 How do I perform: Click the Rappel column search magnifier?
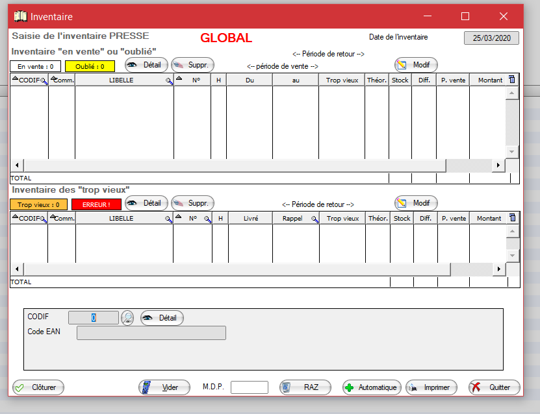click(315, 219)
